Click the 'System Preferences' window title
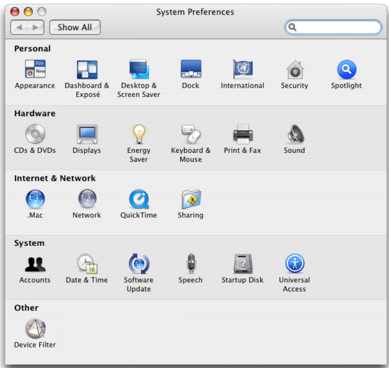The height and width of the screenshot is (368, 389). [x=195, y=12]
